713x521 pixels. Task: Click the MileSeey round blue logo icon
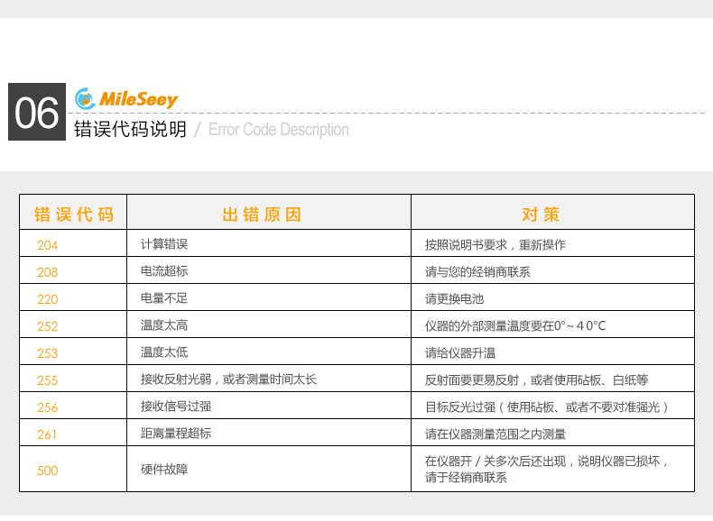[x=85, y=98]
